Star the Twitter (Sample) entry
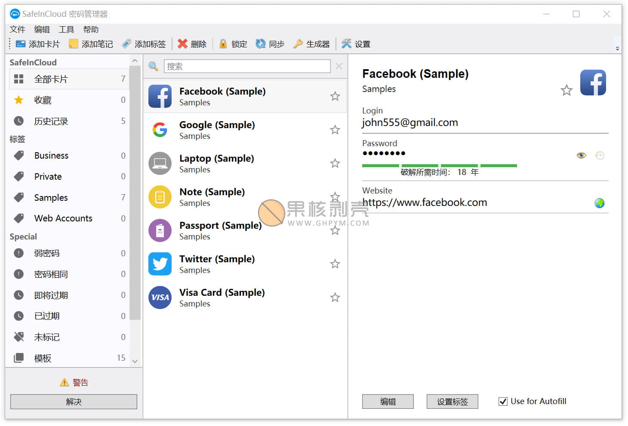Image resolution: width=628 pixels, height=426 pixels. pos(335,264)
